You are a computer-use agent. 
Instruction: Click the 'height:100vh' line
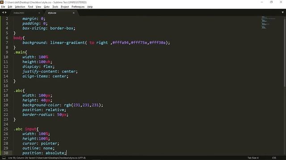point(37,62)
